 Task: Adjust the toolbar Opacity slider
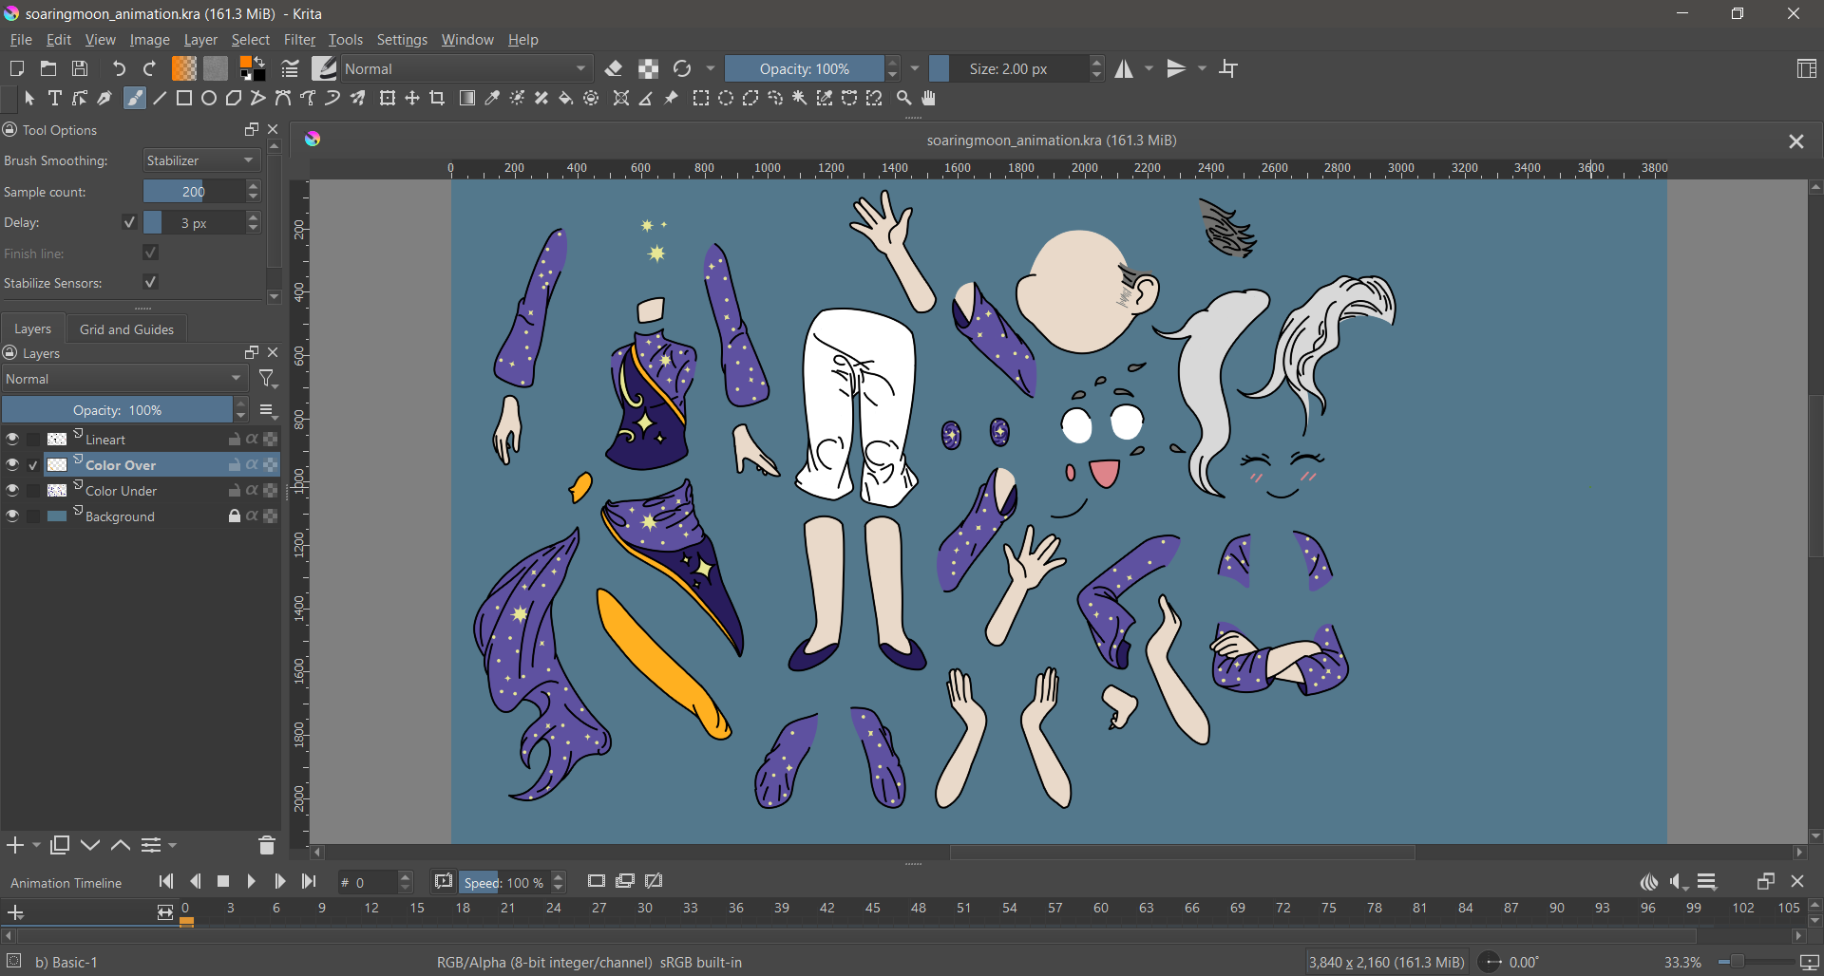(x=804, y=68)
